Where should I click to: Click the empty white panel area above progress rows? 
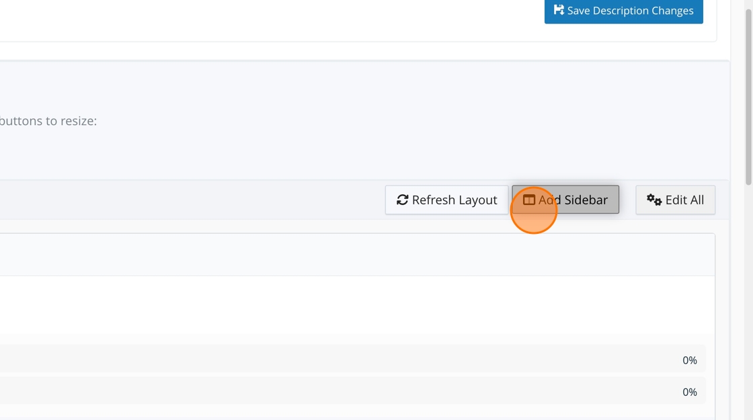[x=357, y=305]
